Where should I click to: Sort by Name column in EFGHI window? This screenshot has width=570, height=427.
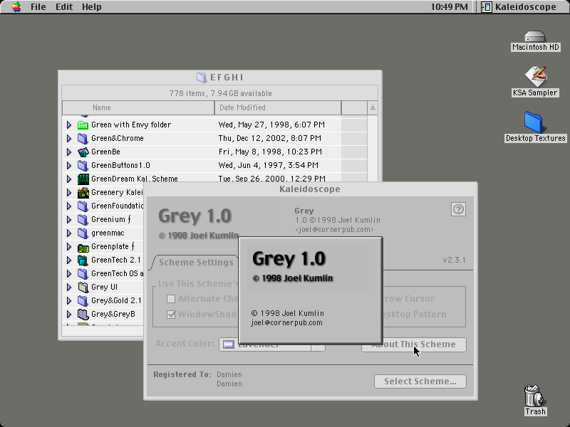pyautogui.click(x=138, y=108)
